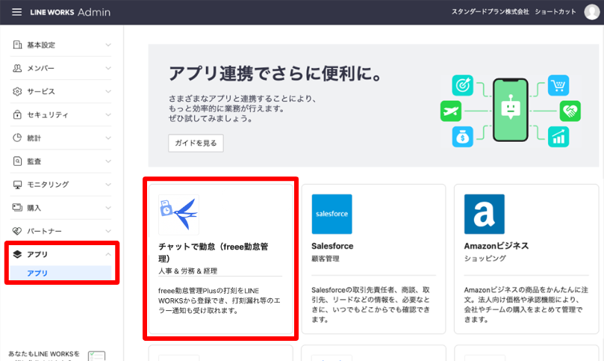Expand the 基本設定 section chevron
The height and width of the screenshot is (361, 604).
click(108, 45)
